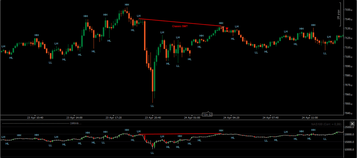357x158 pixels.
Task: Click the 04:32 time marker on time axis
Action: 207,114
